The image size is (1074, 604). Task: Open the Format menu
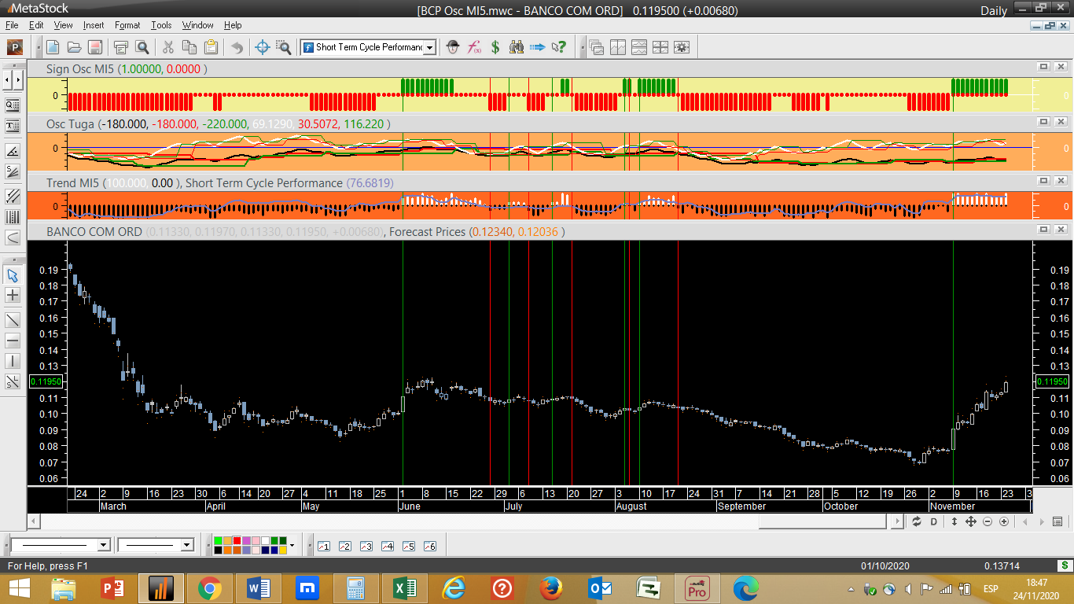point(127,25)
